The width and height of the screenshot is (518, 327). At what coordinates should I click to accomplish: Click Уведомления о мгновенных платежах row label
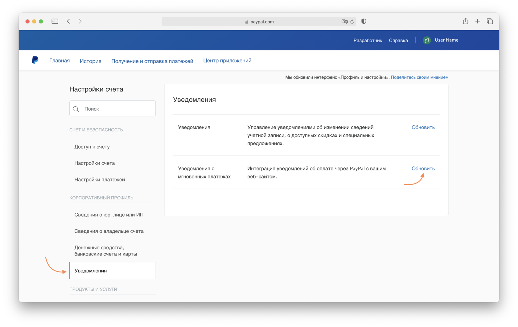click(x=204, y=173)
